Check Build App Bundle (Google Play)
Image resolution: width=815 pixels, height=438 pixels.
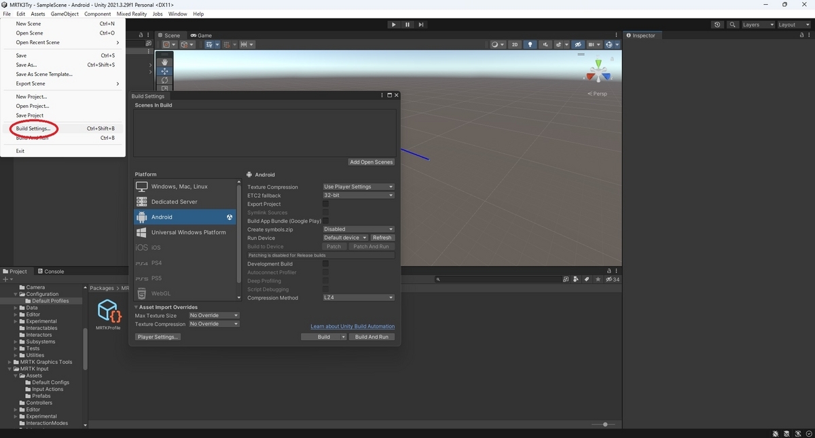tap(325, 221)
